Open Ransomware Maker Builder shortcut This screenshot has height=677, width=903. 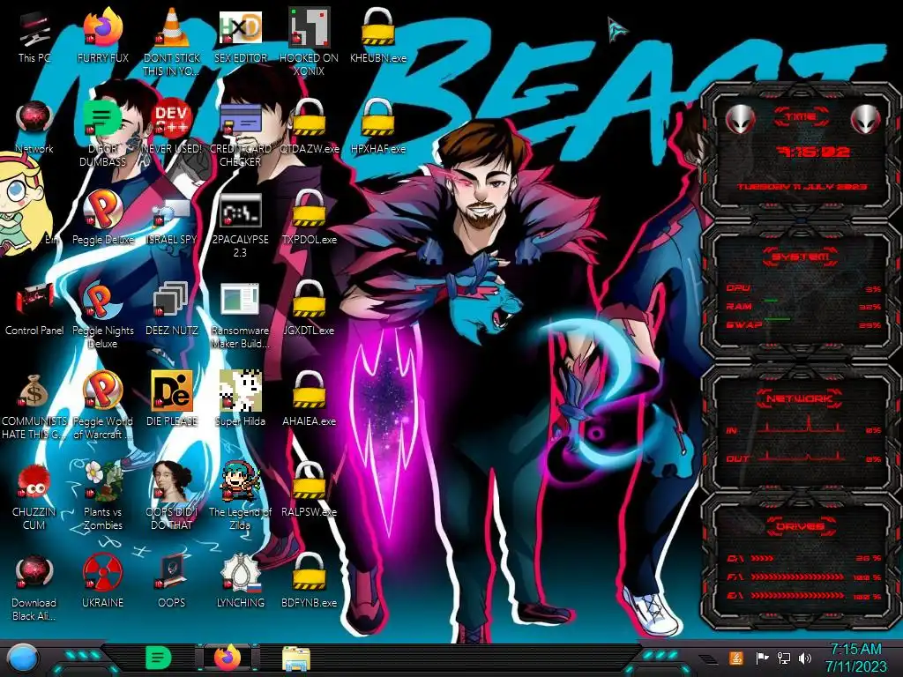pos(240,315)
